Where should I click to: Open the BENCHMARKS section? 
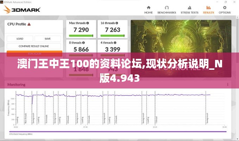coord(166,10)
